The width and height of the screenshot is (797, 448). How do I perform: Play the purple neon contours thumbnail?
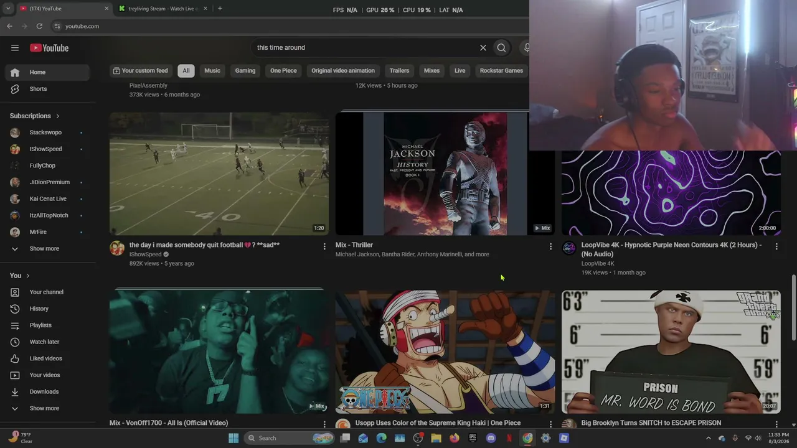pyautogui.click(x=671, y=193)
